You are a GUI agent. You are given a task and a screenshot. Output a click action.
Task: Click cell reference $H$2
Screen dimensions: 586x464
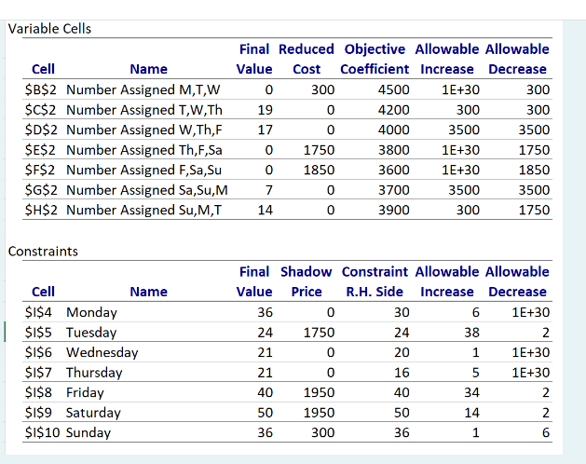41,210
